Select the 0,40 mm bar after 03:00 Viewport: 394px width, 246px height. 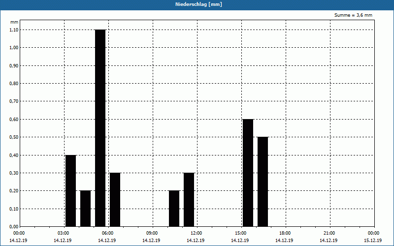click(x=70, y=191)
